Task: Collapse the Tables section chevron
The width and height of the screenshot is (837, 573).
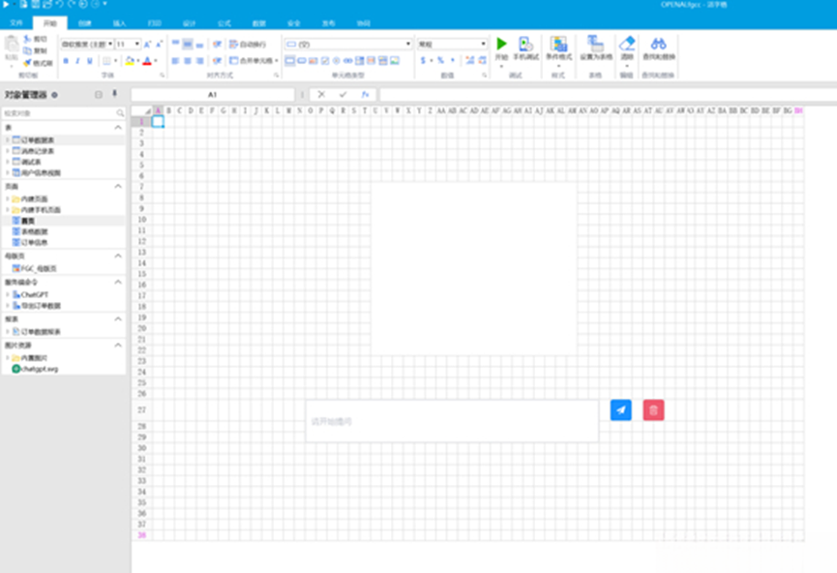Action: coord(118,128)
